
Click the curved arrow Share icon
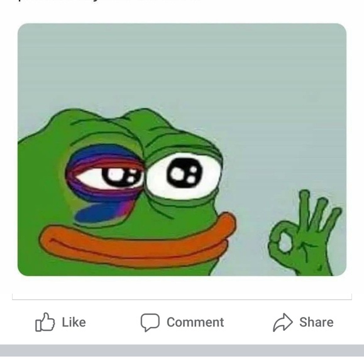click(x=283, y=322)
